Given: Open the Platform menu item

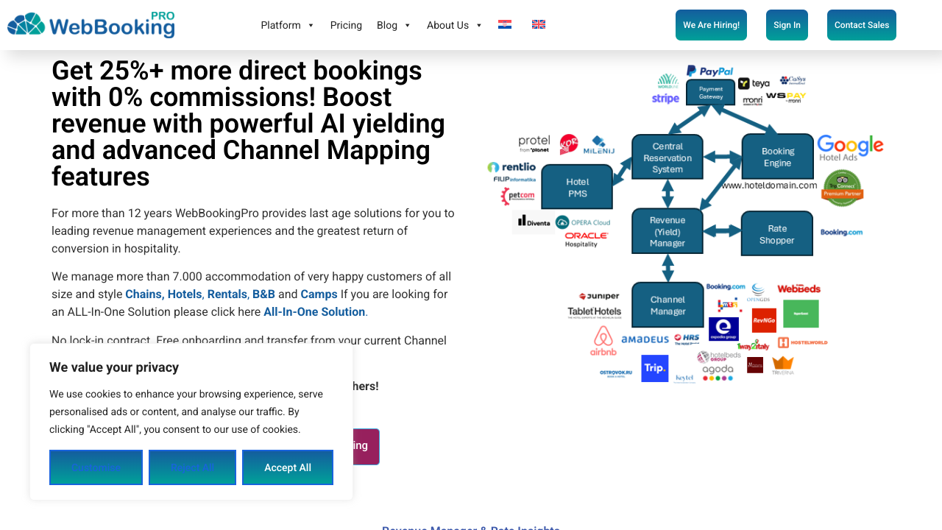Looking at the screenshot, I should pyautogui.click(x=280, y=25).
